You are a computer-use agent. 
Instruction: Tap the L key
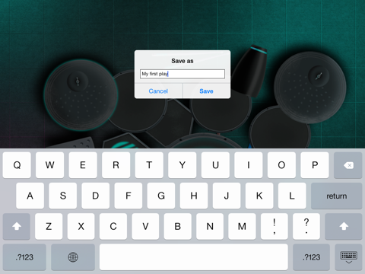click(292, 196)
